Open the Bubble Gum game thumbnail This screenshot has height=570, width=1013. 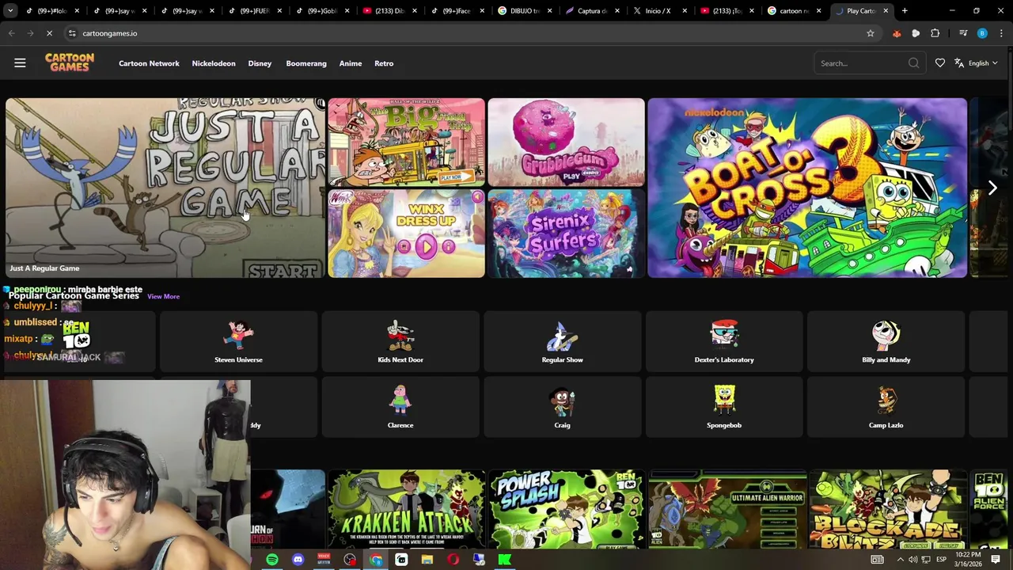pos(566,142)
